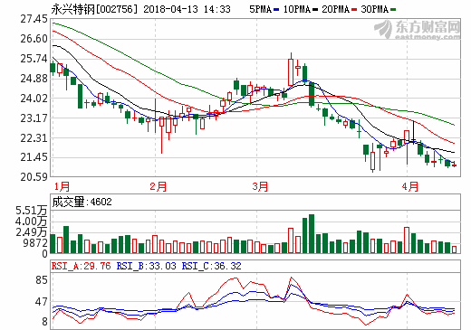The image size is (471, 330).
Task: Click the 9872 volume axis label
Action: pos(35,243)
